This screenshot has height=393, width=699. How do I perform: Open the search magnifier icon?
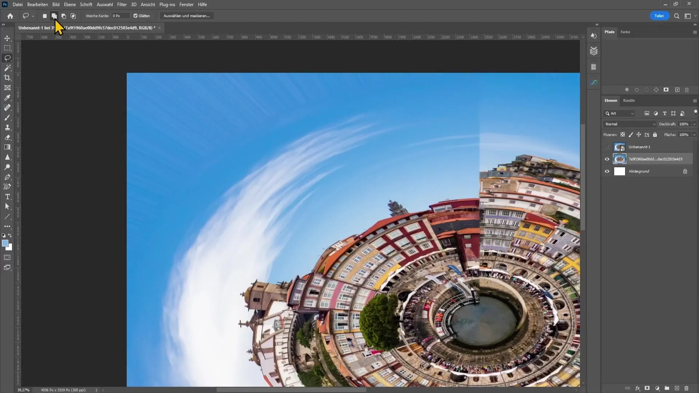[677, 16]
